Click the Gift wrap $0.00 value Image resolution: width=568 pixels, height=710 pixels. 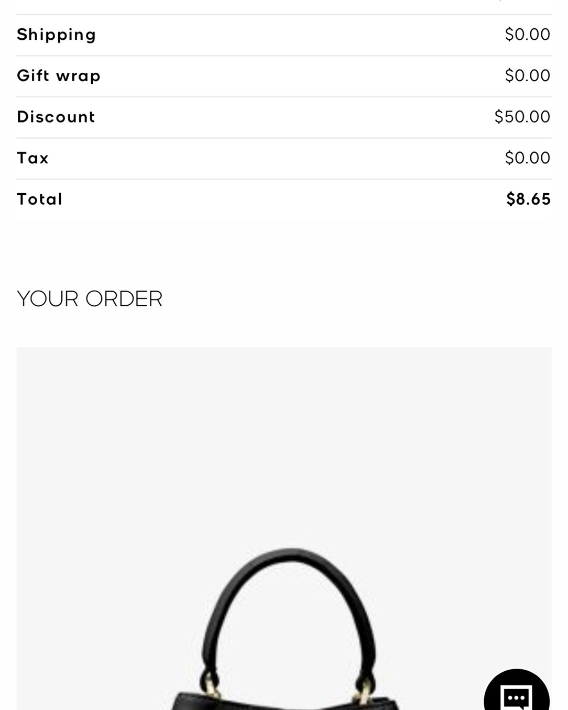coord(527,75)
